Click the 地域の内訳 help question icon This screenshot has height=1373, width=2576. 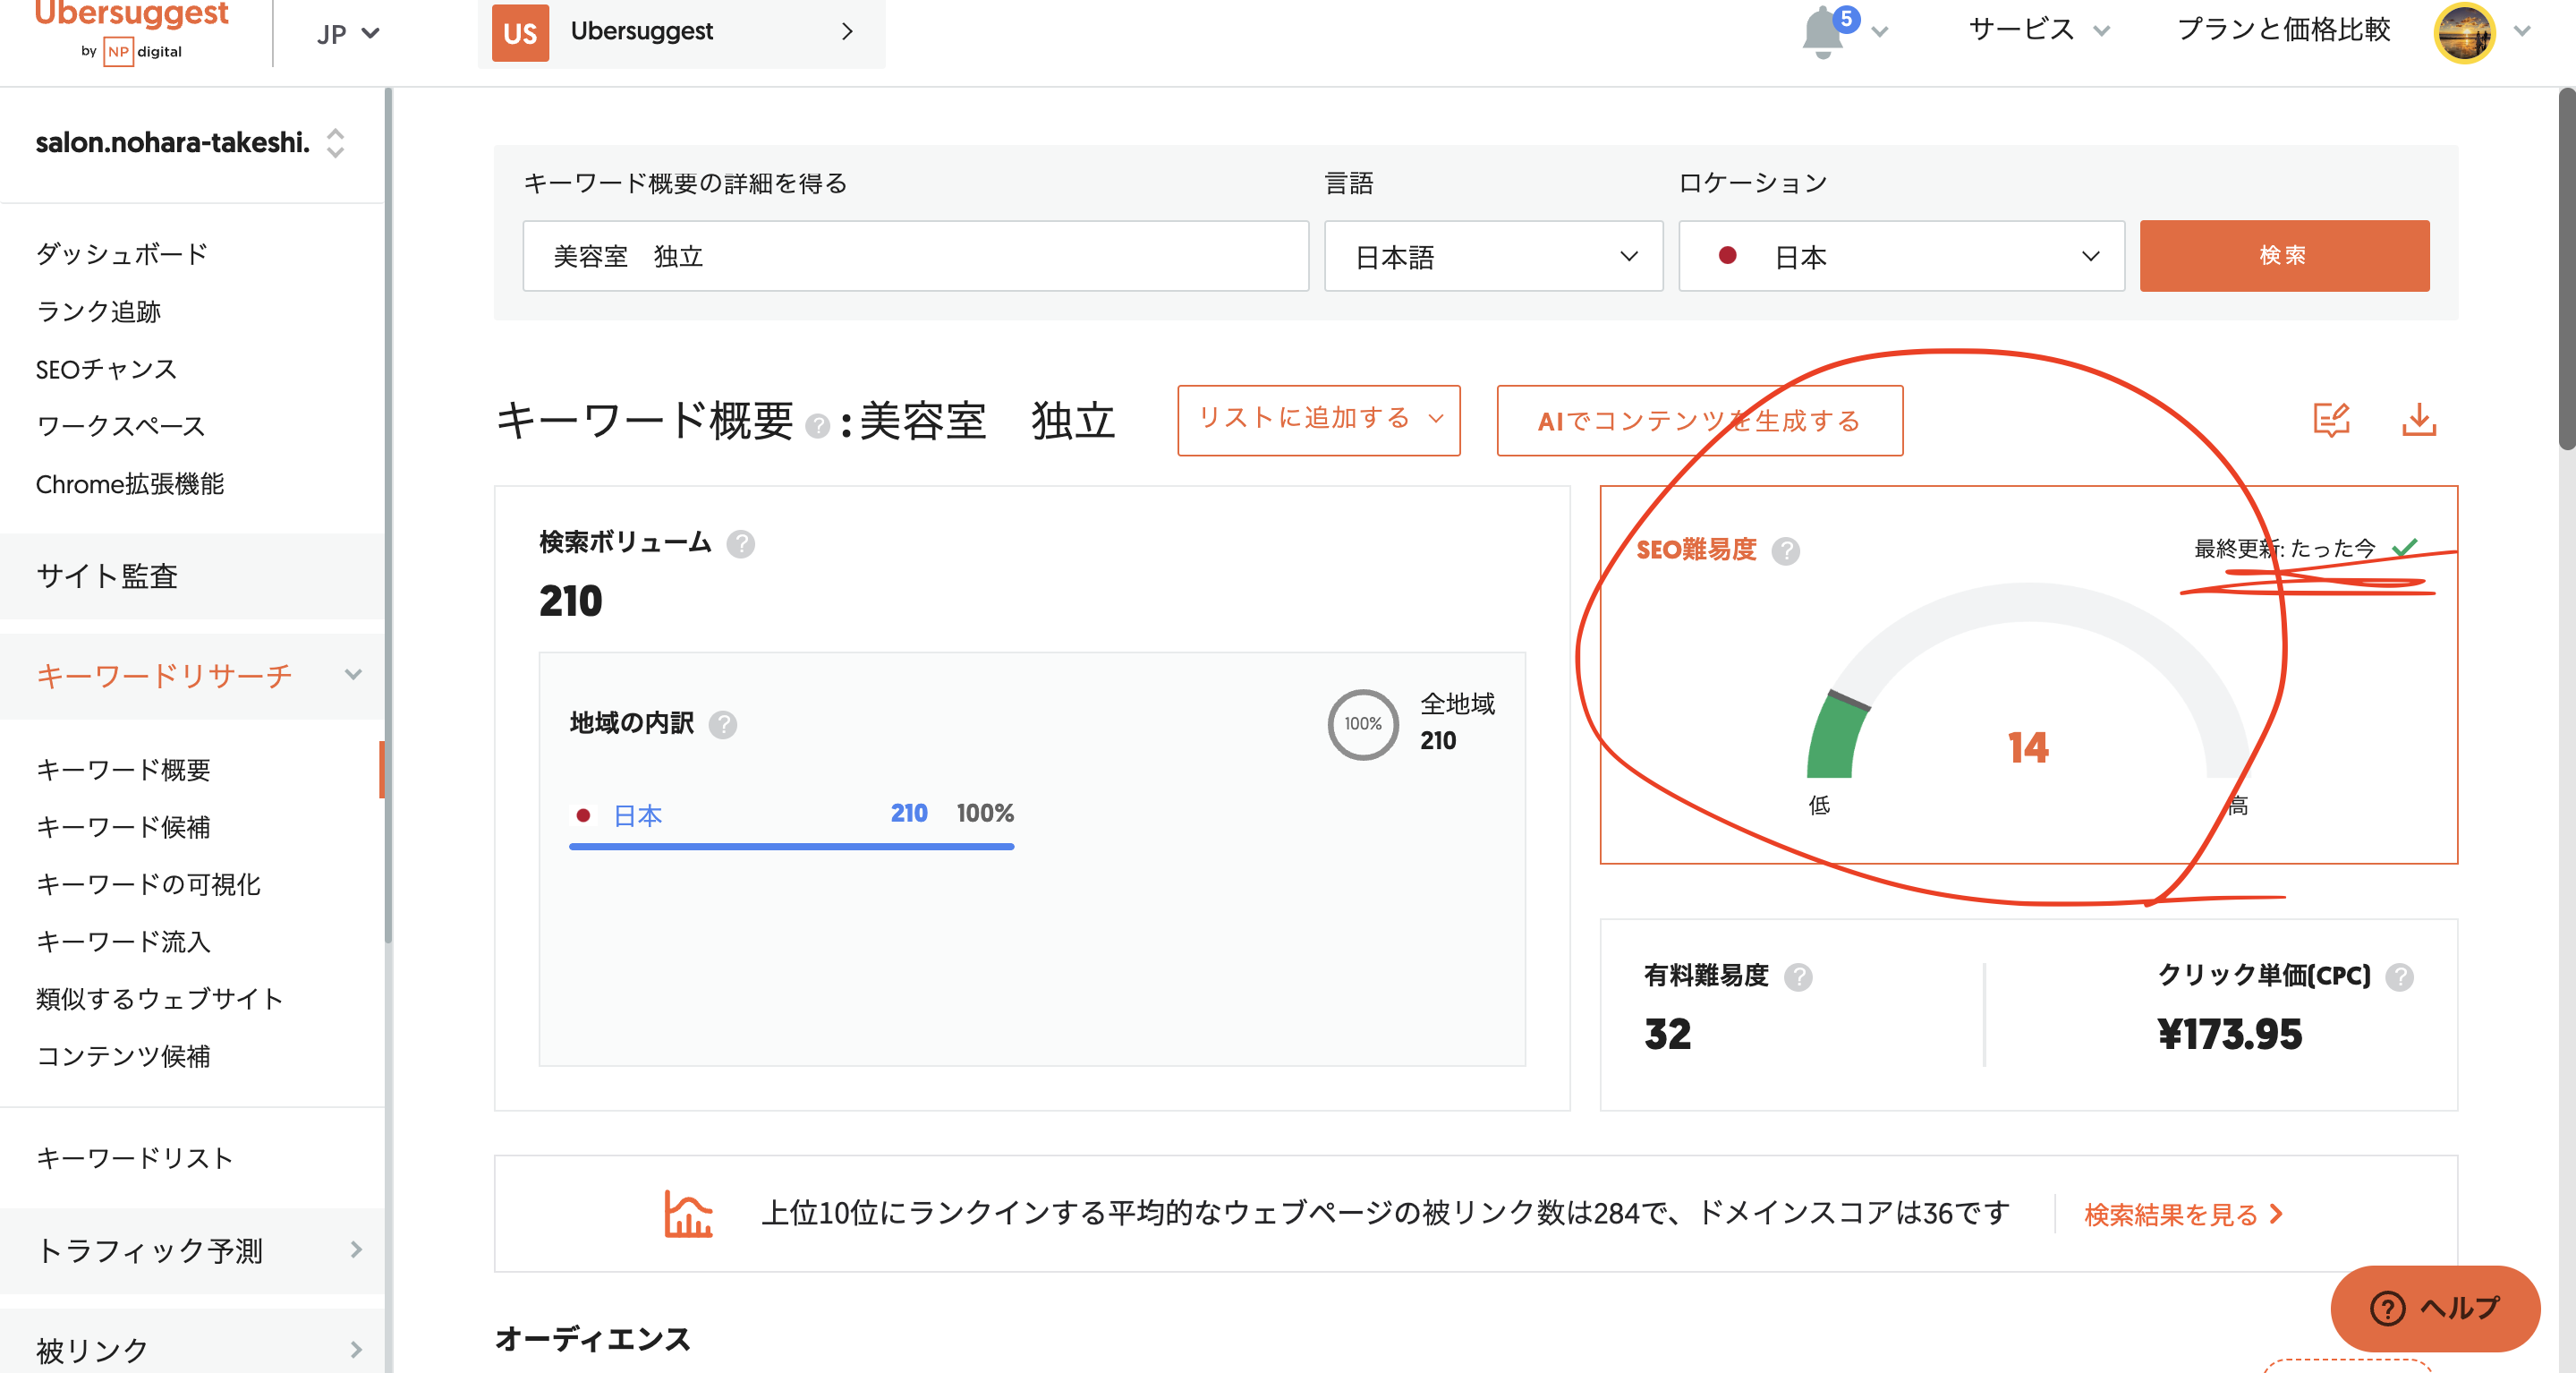coord(723,724)
